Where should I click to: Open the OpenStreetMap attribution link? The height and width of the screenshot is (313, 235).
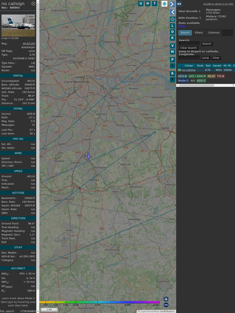(150, 311)
